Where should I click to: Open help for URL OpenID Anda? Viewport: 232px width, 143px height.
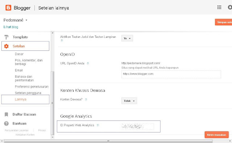(x=88, y=64)
